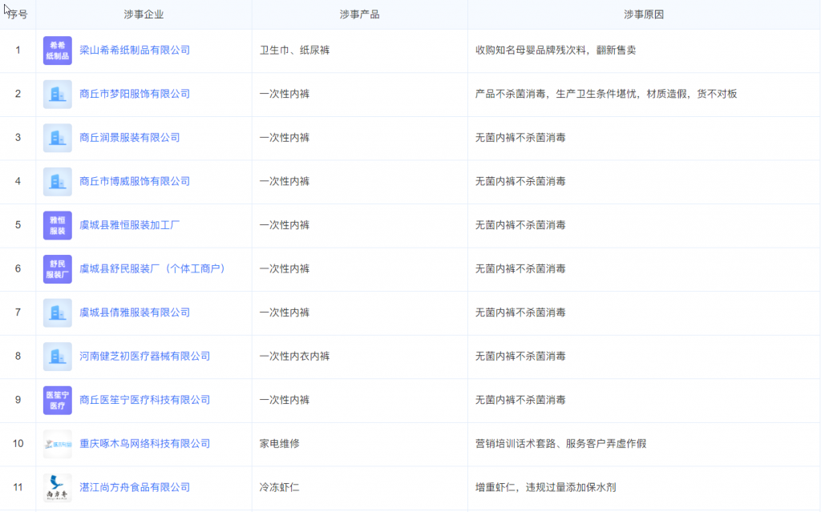Click the 涉事企业 column header

tap(144, 14)
